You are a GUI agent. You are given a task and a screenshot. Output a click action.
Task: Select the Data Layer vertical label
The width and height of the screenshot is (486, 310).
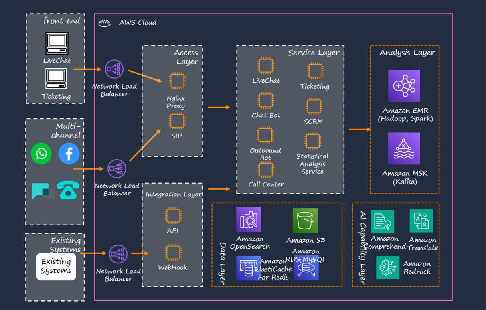coord(223,263)
